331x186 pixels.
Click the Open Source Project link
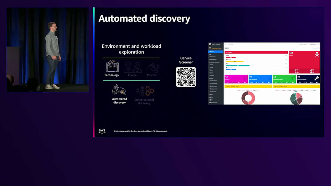click(x=217, y=48)
